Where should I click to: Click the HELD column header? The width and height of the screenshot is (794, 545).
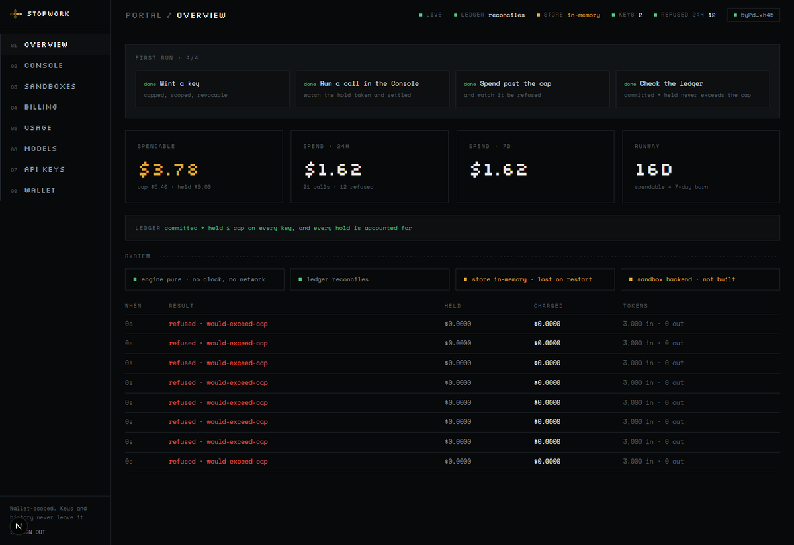coord(453,306)
